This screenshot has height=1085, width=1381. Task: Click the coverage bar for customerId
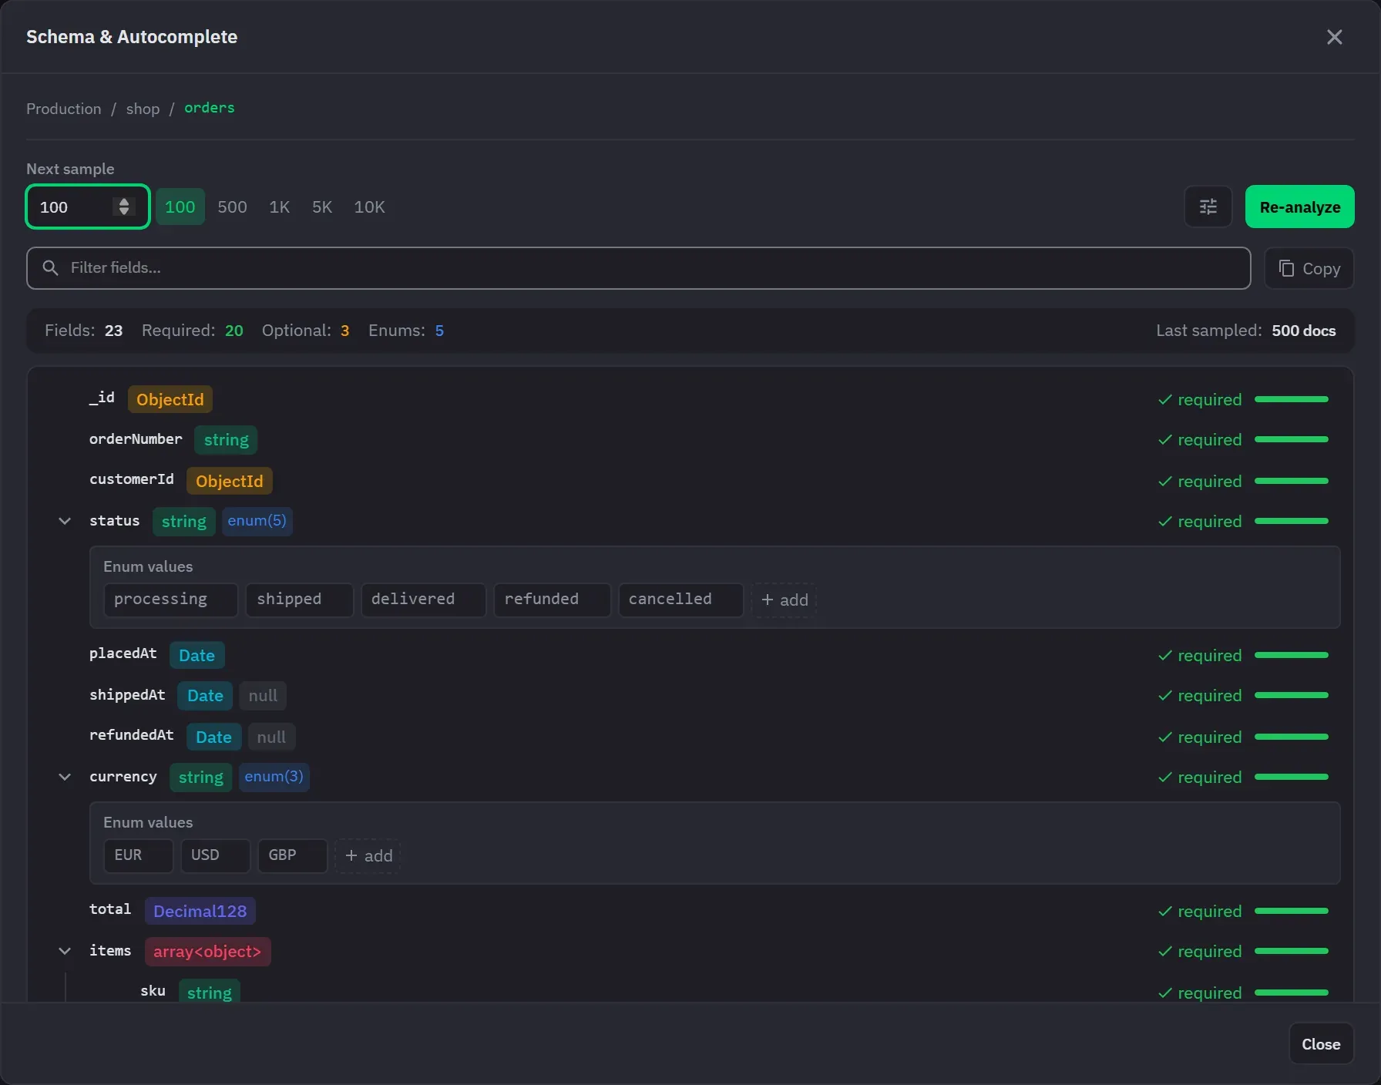pos(1292,481)
